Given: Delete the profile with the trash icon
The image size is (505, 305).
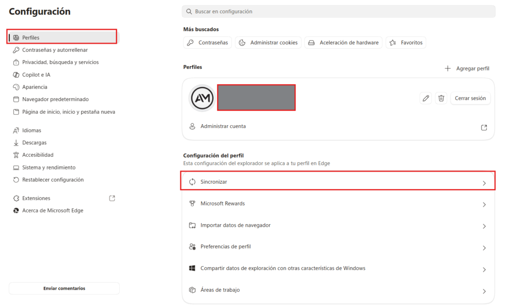Looking at the screenshot, I should 441,98.
